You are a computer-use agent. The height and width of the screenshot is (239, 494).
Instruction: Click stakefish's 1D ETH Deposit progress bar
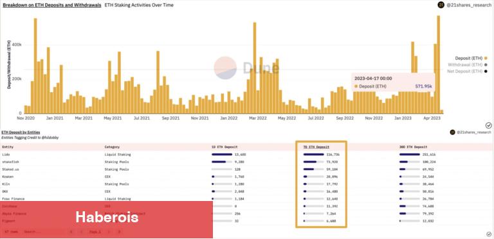222,162
